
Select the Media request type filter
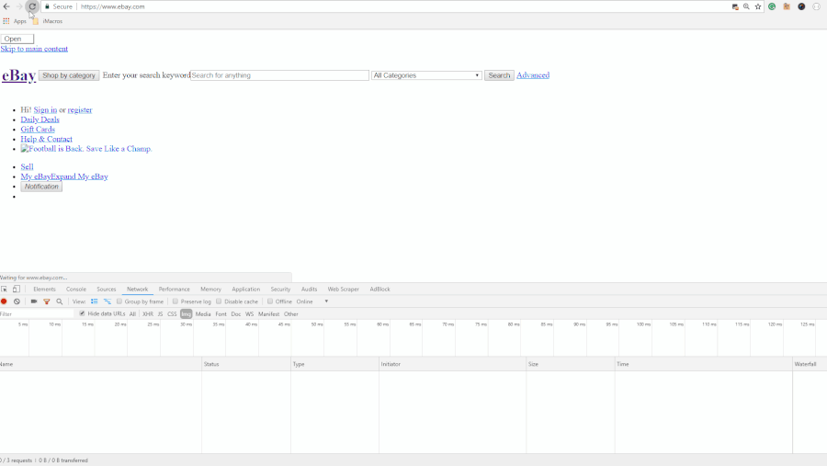pos(203,314)
